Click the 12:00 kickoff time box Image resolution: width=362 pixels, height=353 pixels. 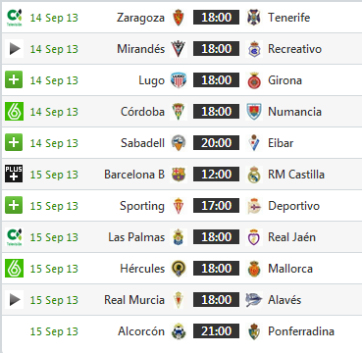point(216,175)
